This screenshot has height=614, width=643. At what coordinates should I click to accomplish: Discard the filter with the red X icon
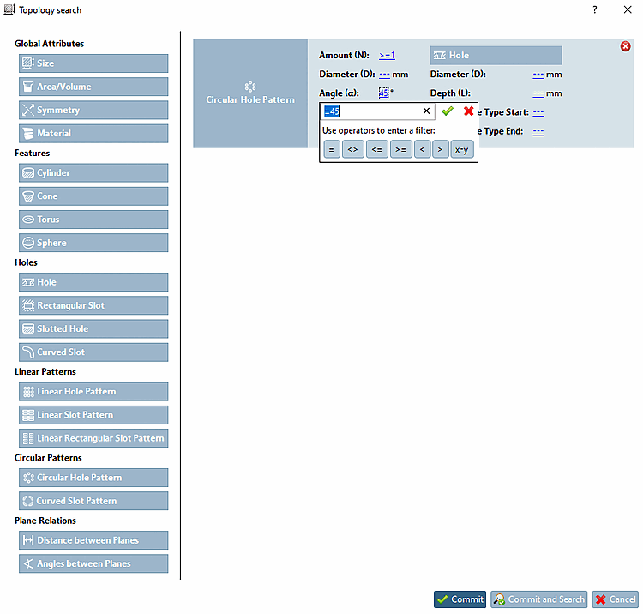(468, 111)
